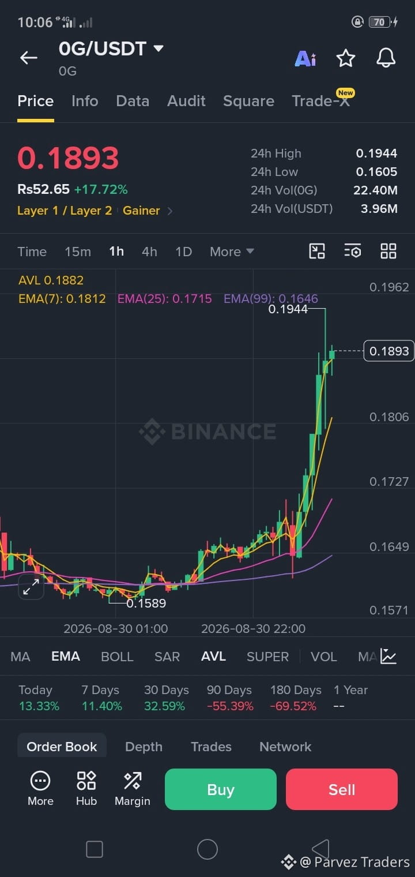
Task: Toggle the MA indicator
Action: click(x=20, y=657)
